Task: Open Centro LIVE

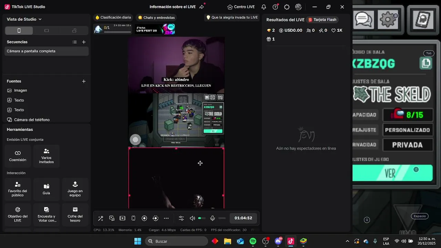Action: [241, 7]
